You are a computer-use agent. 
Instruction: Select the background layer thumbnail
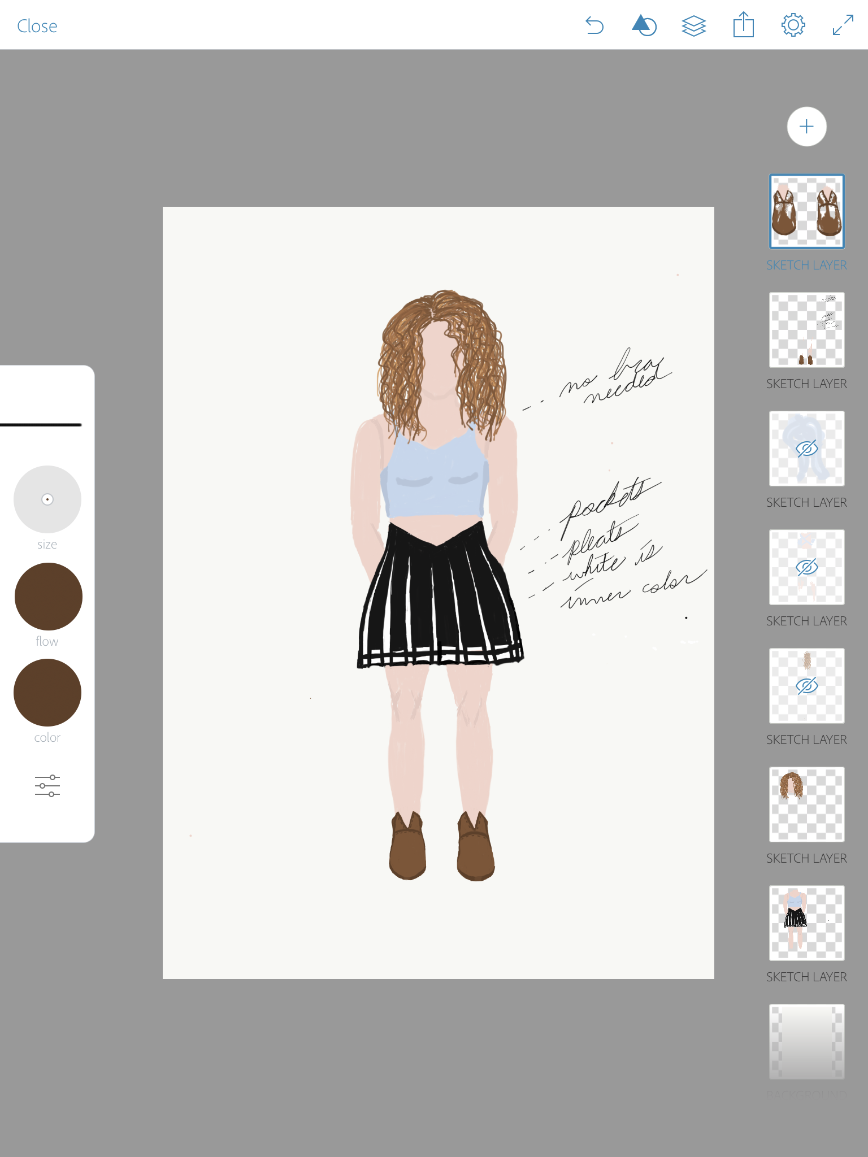(x=806, y=1042)
